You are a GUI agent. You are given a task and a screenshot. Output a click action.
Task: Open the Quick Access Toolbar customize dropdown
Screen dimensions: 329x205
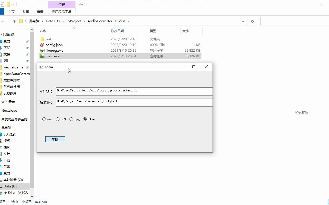click(x=13, y=4)
